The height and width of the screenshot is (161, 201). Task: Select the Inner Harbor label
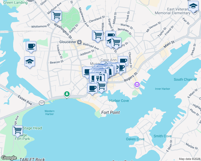pyautogui.click(x=163, y=89)
